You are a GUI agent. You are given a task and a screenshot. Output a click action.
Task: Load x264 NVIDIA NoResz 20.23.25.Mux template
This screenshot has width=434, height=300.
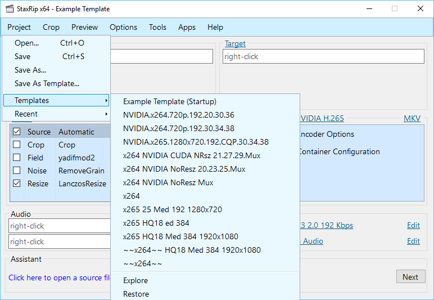(x=205, y=169)
